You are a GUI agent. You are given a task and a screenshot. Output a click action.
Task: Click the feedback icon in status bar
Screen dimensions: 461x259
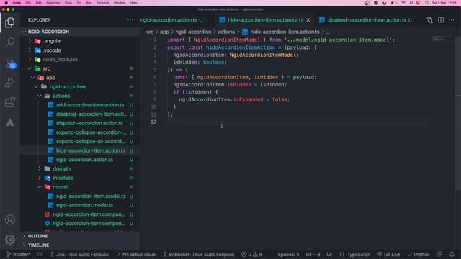440,254
